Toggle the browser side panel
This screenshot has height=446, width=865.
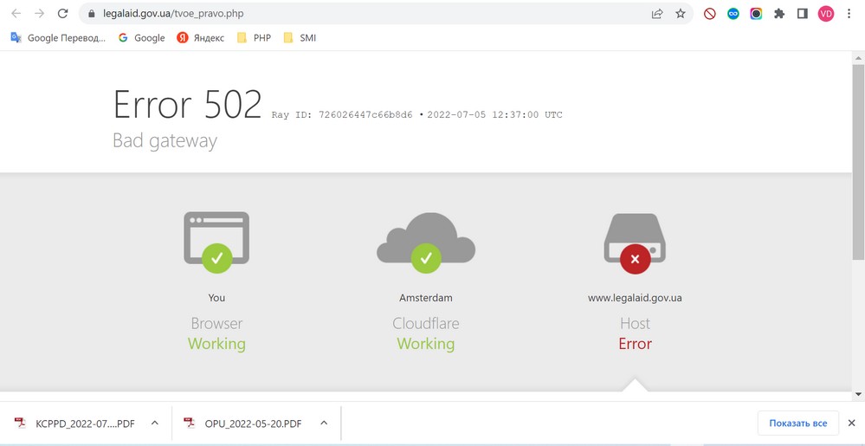803,14
